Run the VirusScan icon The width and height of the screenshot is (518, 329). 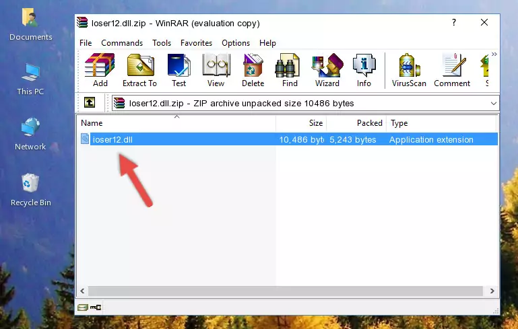pyautogui.click(x=409, y=70)
